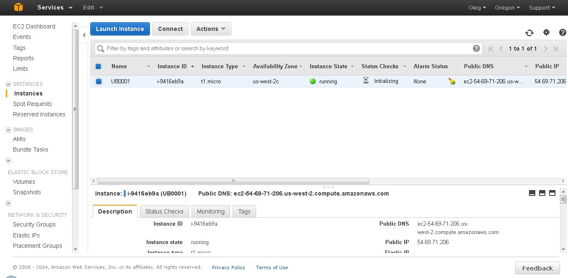Image resolution: width=568 pixels, height=278 pixels.
Task: Click the horizontal table scrollbar thumb
Action: pyautogui.click(x=233, y=181)
